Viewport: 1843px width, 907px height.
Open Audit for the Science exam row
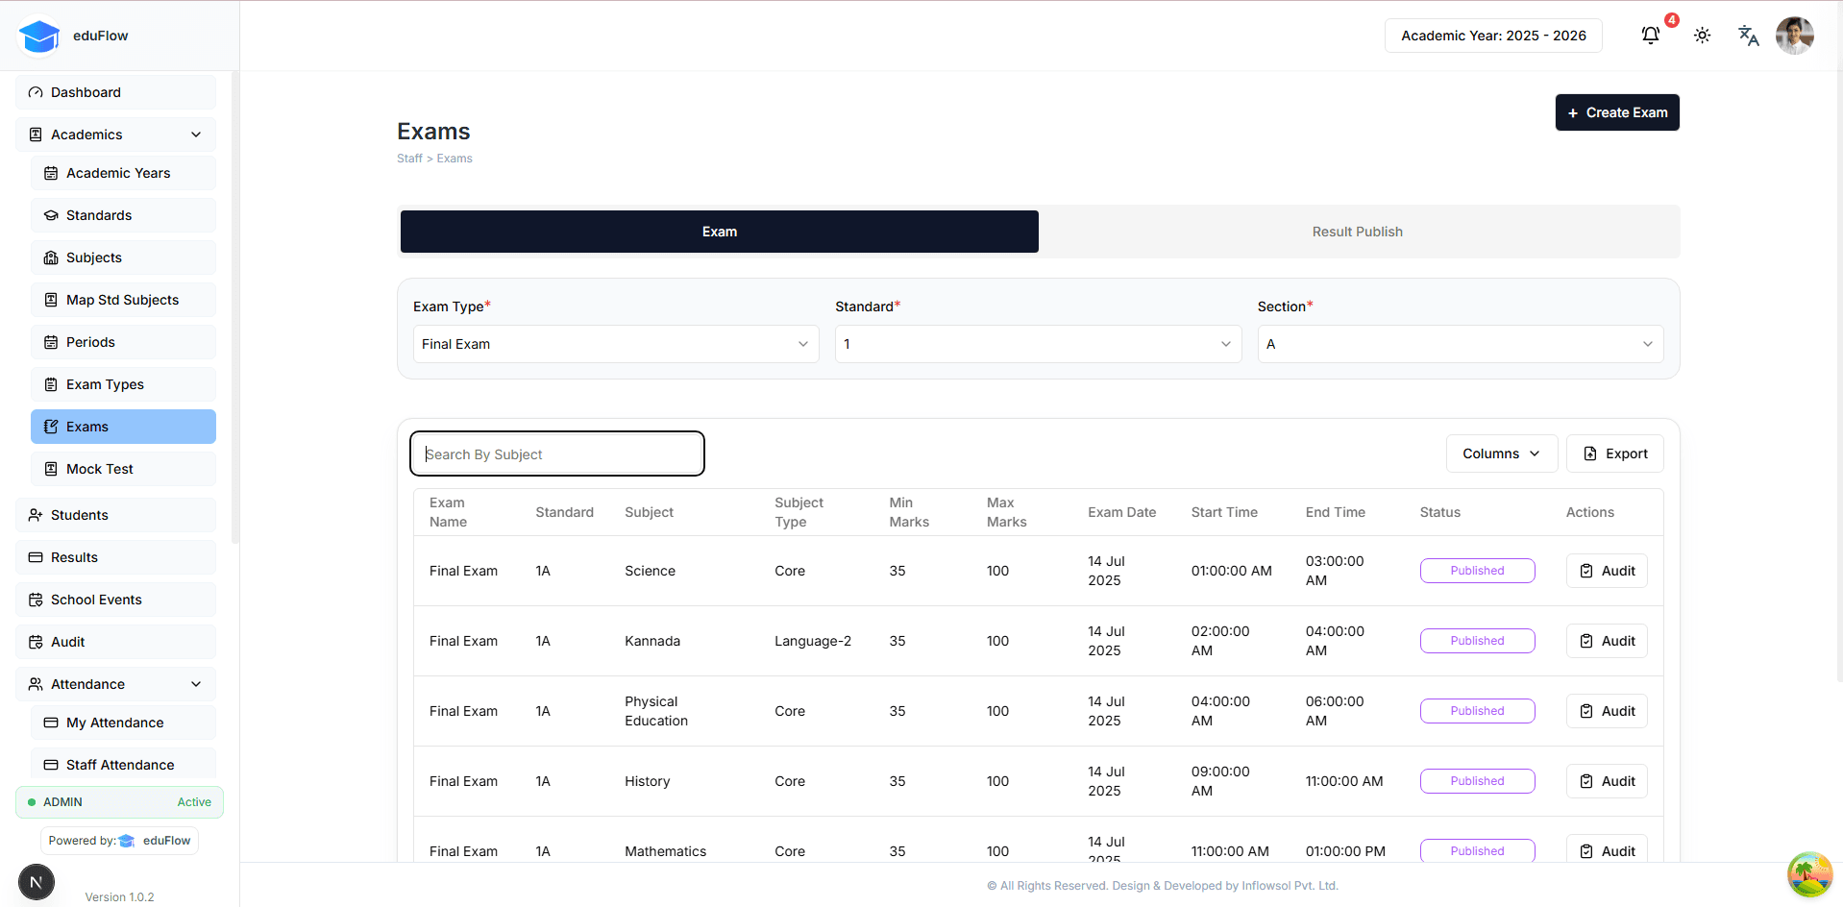tap(1607, 571)
